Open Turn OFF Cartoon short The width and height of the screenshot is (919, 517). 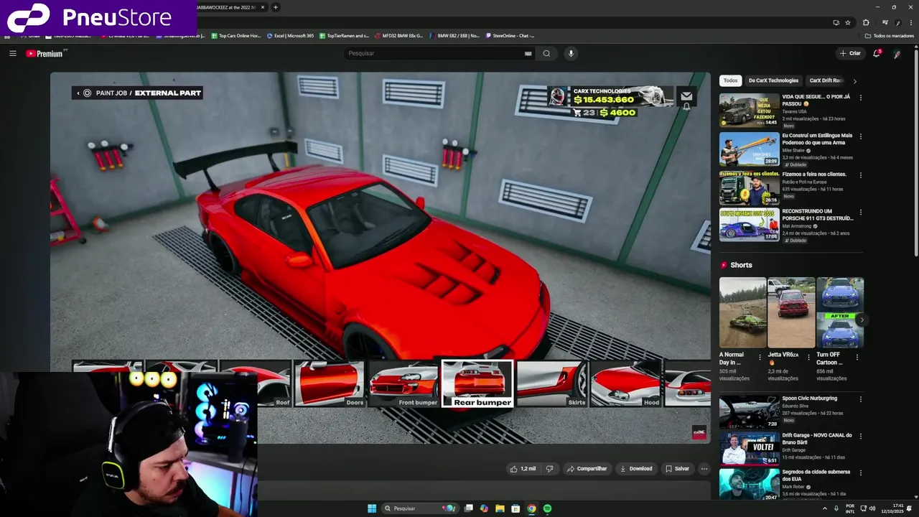840,312
